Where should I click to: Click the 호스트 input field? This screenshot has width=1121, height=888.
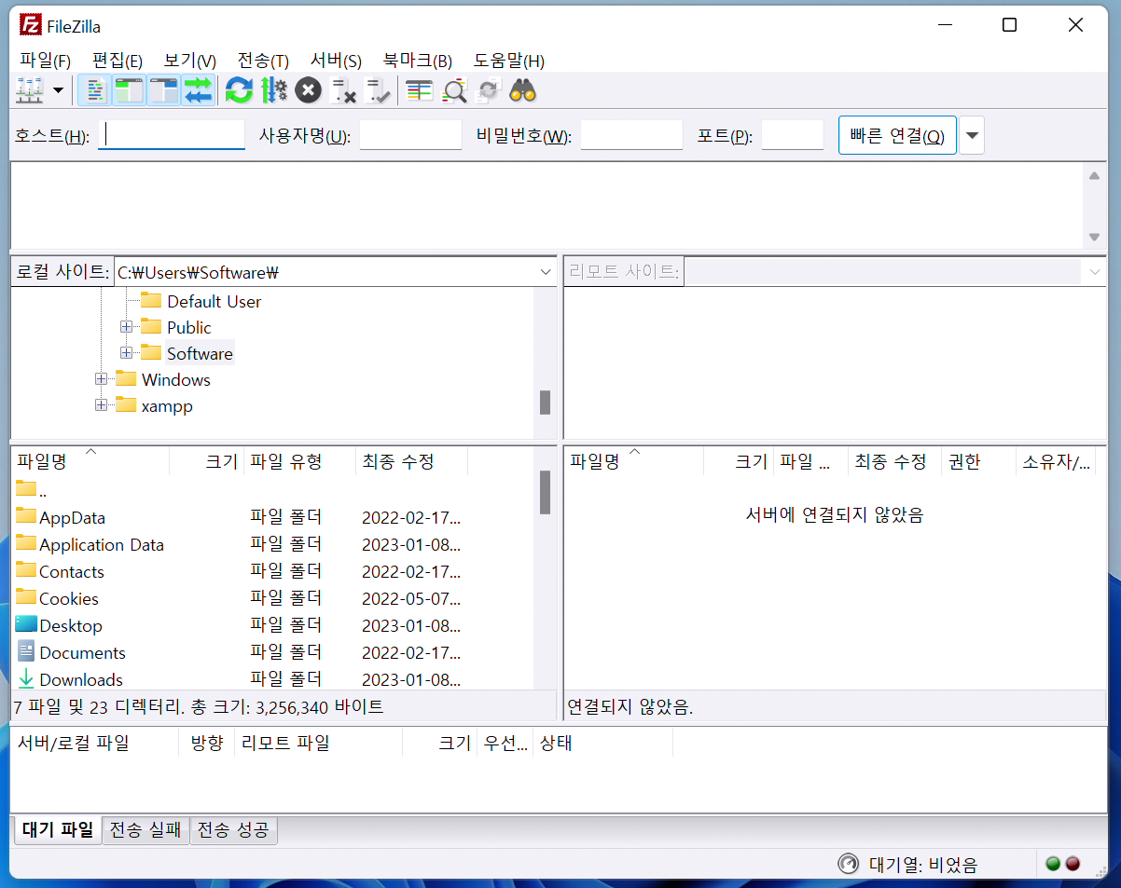pos(171,135)
